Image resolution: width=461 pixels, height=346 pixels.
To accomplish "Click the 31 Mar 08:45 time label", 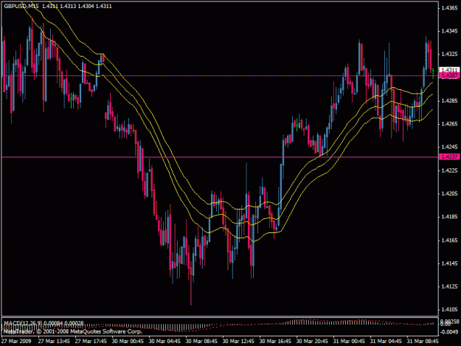I will 423,342.
